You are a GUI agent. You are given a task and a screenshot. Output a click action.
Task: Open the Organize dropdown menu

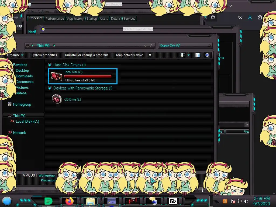(15, 55)
